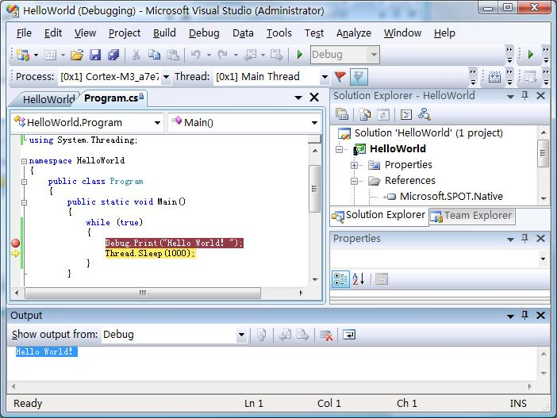
Task: Click the Save All icon
Action: click(x=113, y=55)
